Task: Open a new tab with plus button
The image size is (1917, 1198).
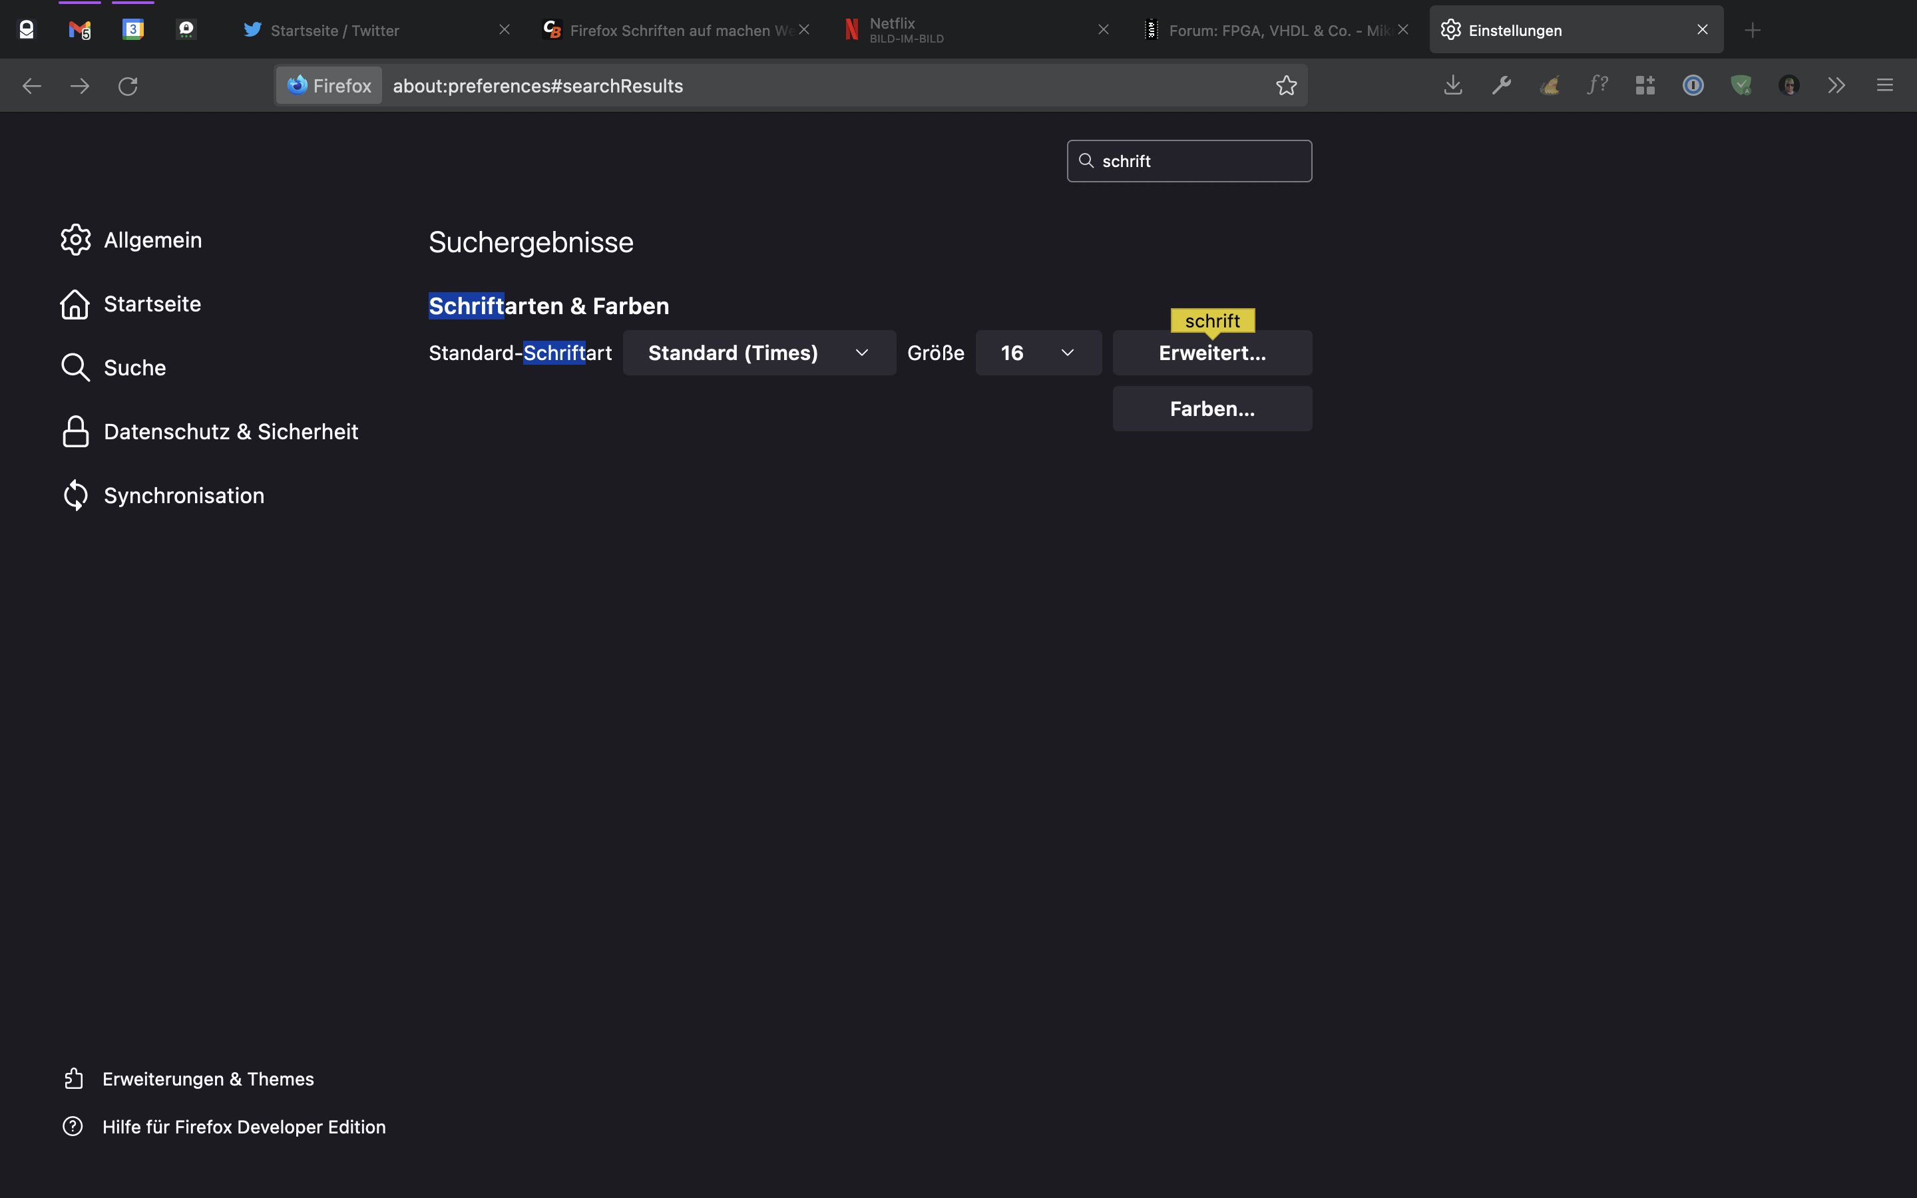Action: tap(1752, 30)
